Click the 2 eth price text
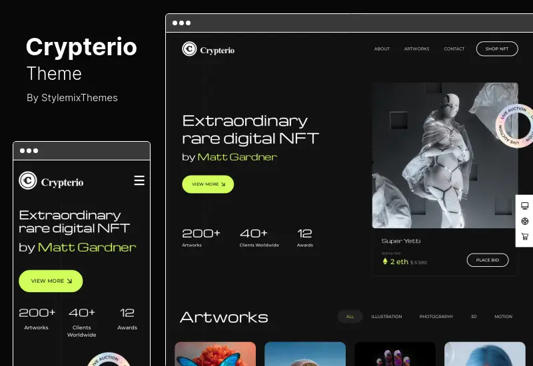This screenshot has width=533, height=366. [399, 262]
